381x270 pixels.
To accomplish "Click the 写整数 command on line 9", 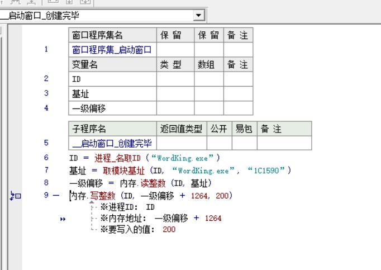I will tap(103, 196).
